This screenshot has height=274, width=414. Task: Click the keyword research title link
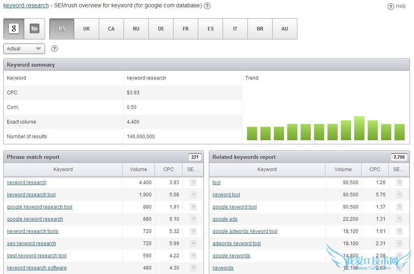click(x=26, y=6)
